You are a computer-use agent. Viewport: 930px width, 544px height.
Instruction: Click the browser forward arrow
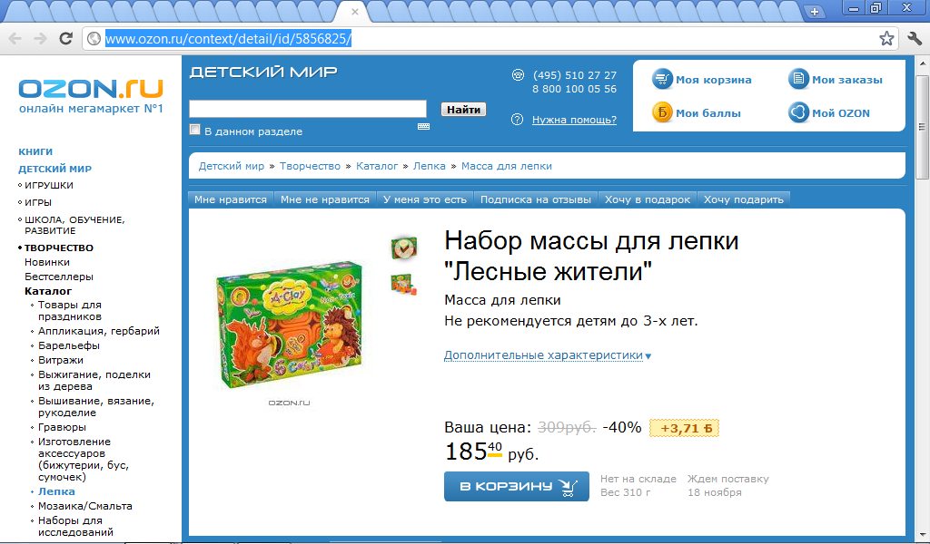click(x=40, y=39)
